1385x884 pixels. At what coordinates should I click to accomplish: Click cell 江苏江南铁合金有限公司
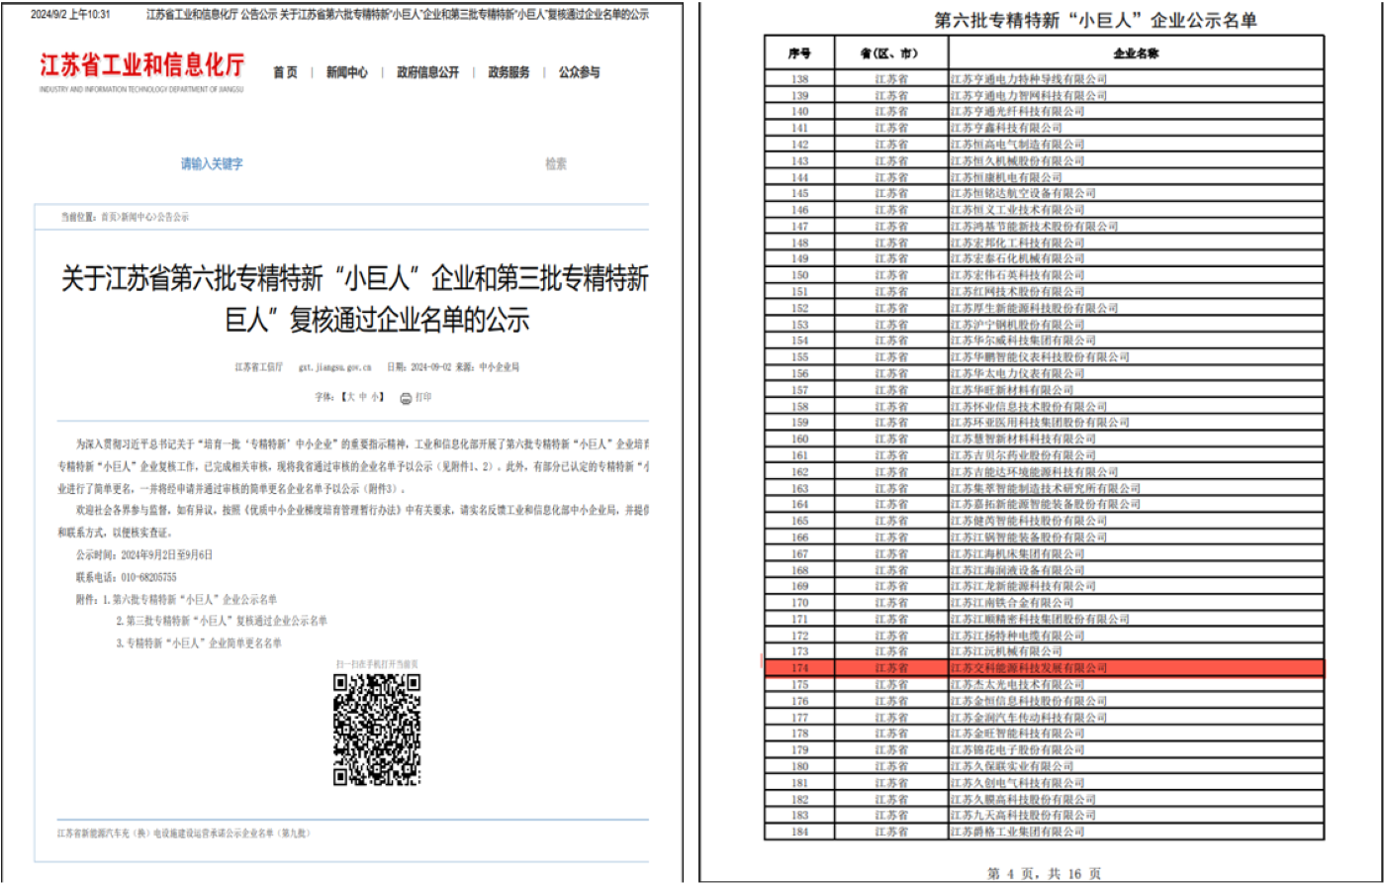pos(1136,602)
